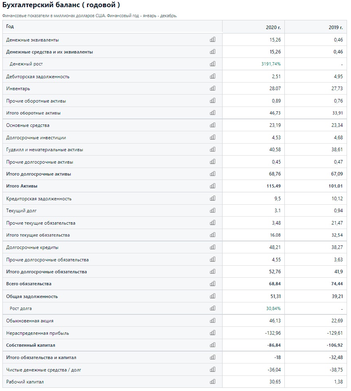The height and width of the screenshot is (391, 351).
Task: View chart of Итого Активы row
Action: point(212,186)
